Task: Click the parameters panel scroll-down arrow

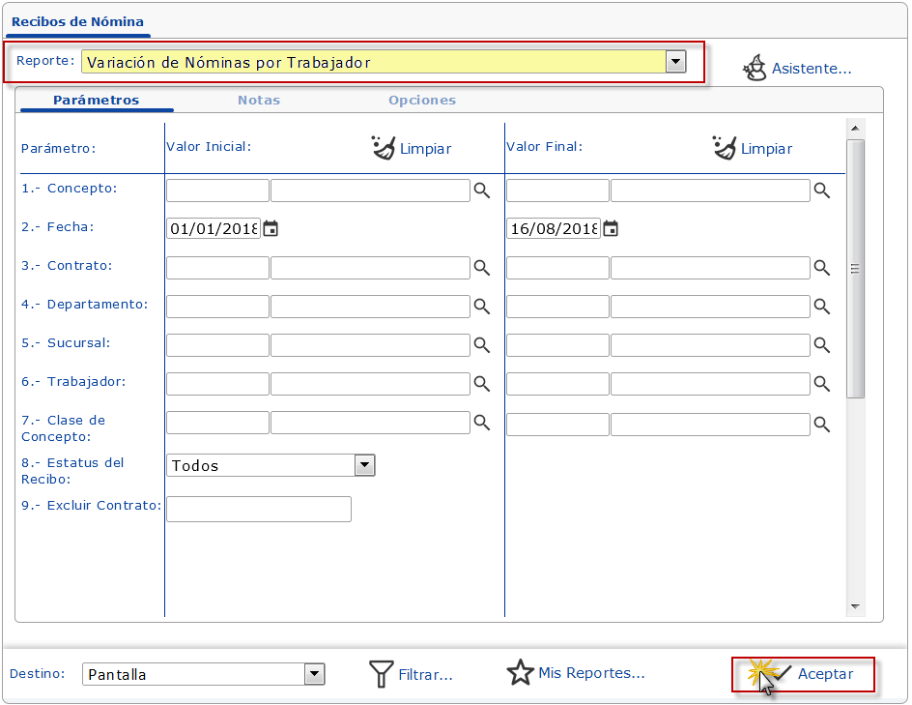Action: [x=855, y=606]
